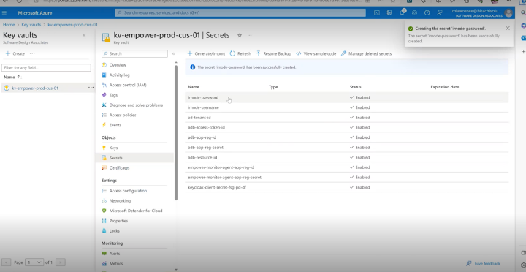Collapse the resource menu sidebar
The image size is (526, 272).
(x=173, y=53)
